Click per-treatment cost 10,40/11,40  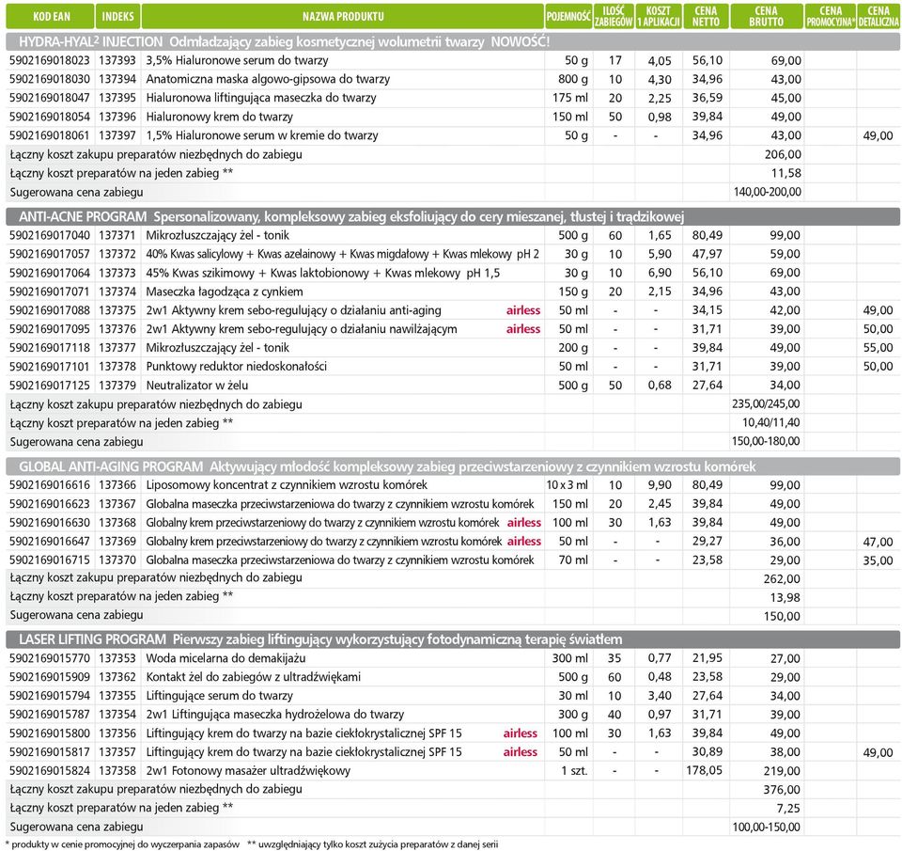pos(770,422)
